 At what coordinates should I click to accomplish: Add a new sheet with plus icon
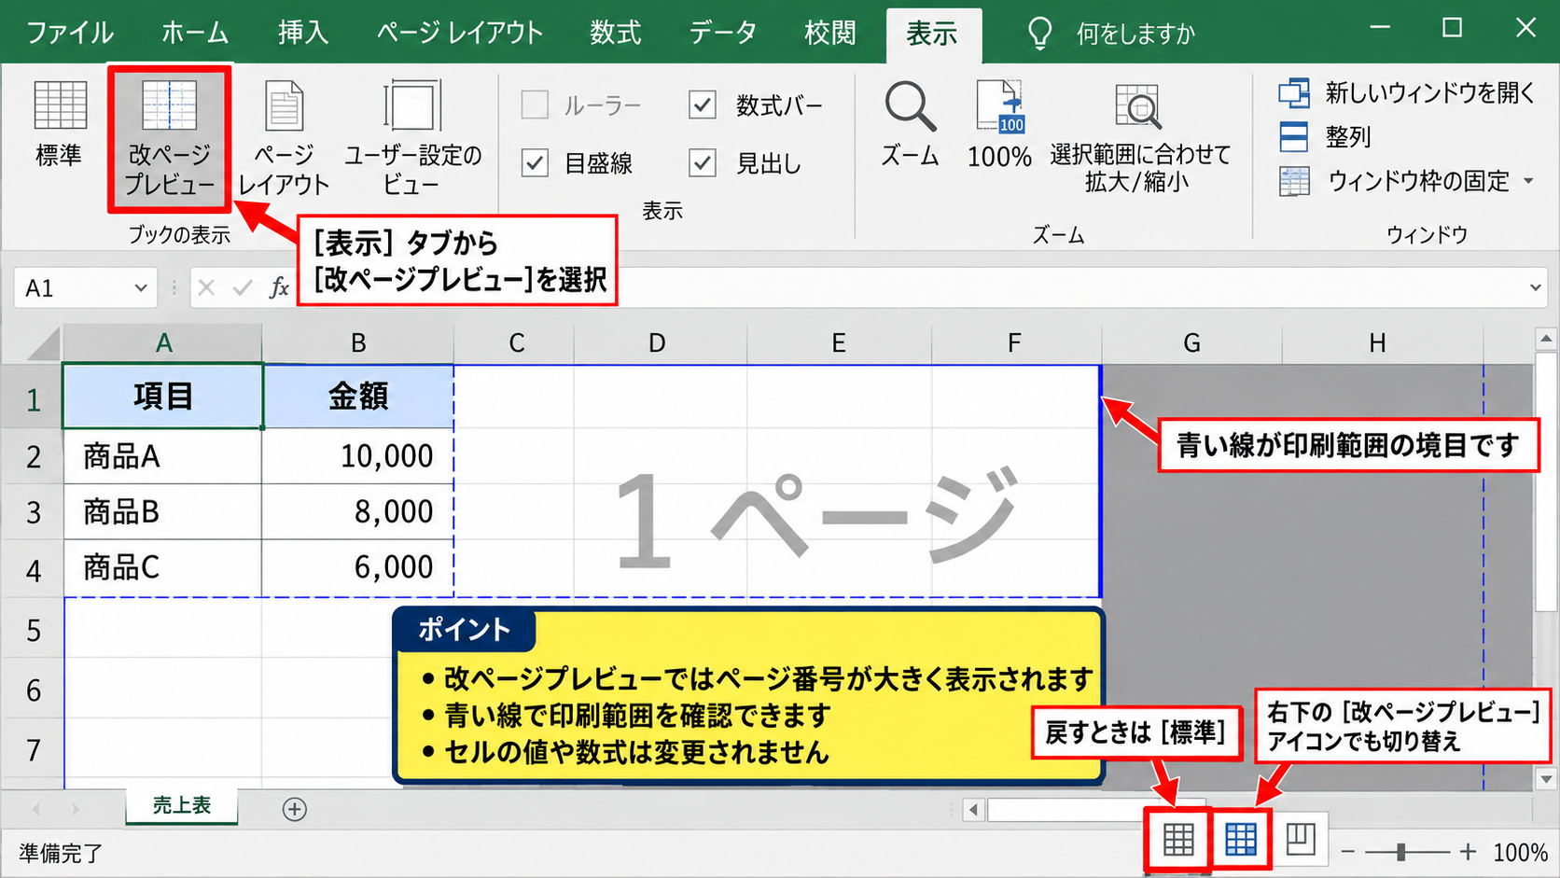(295, 809)
